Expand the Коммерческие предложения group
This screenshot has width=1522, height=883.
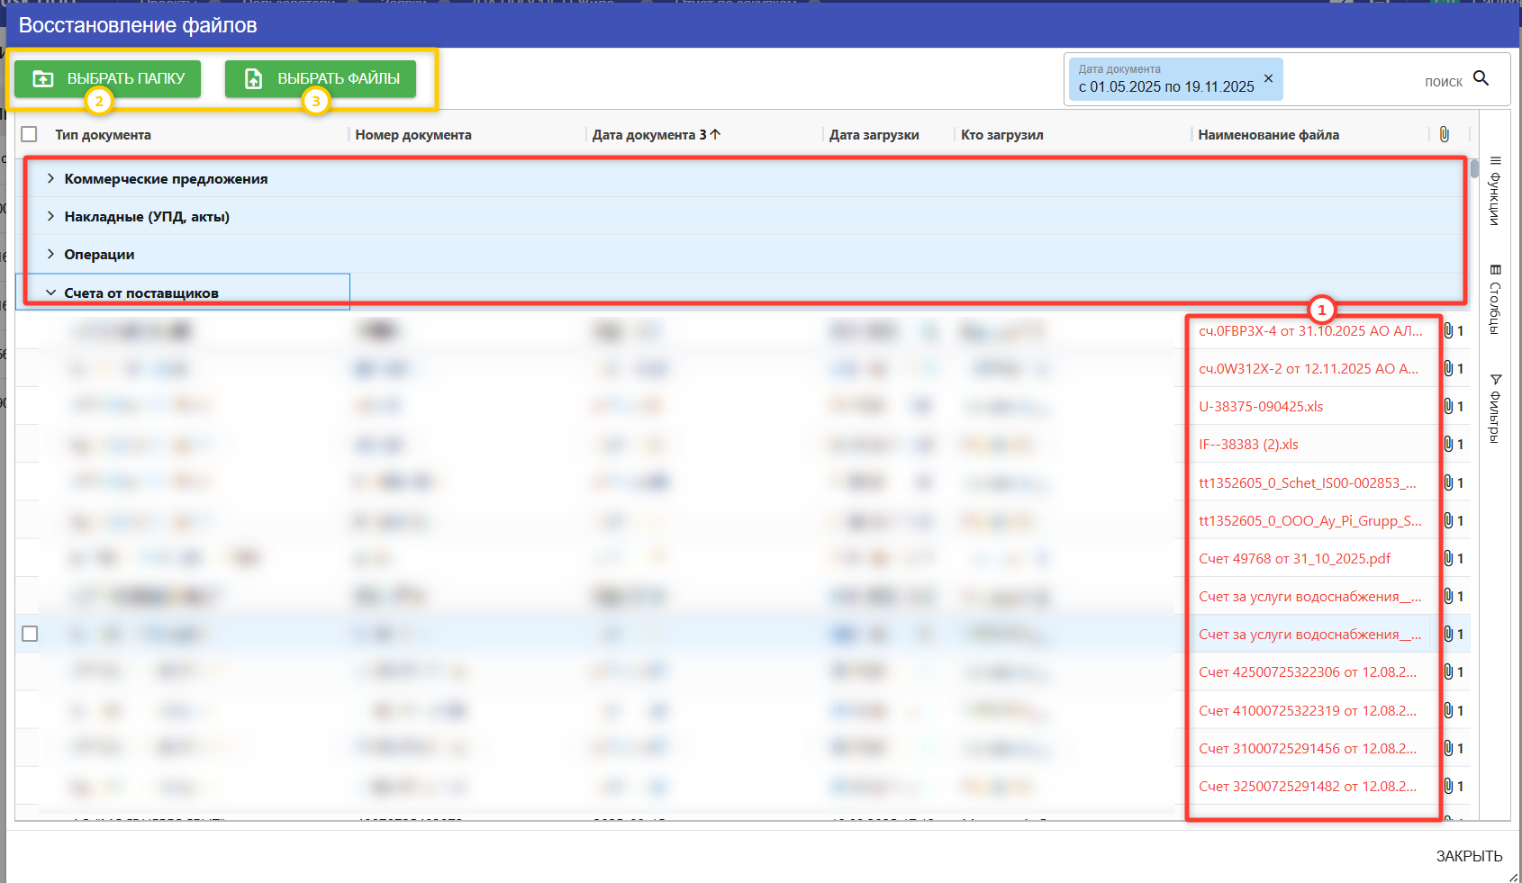pyautogui.click(x=50, y=179)
